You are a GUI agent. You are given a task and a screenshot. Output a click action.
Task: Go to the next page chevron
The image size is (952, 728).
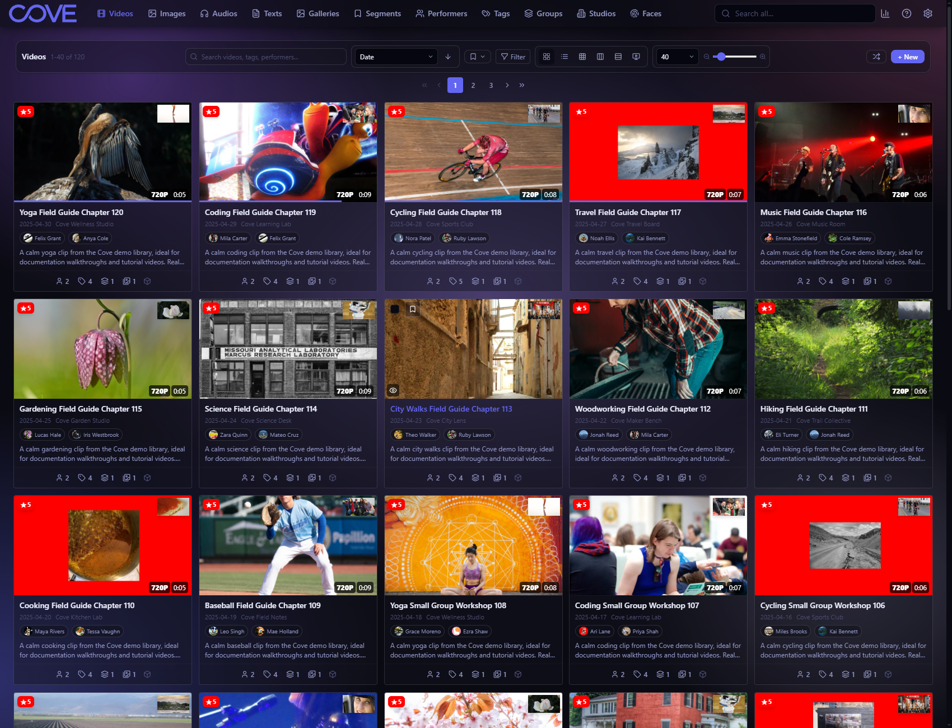[x=507, y=85]
